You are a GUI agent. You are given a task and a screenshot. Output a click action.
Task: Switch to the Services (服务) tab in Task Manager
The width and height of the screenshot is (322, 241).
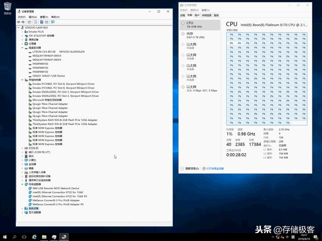click(x=216, y=16)
